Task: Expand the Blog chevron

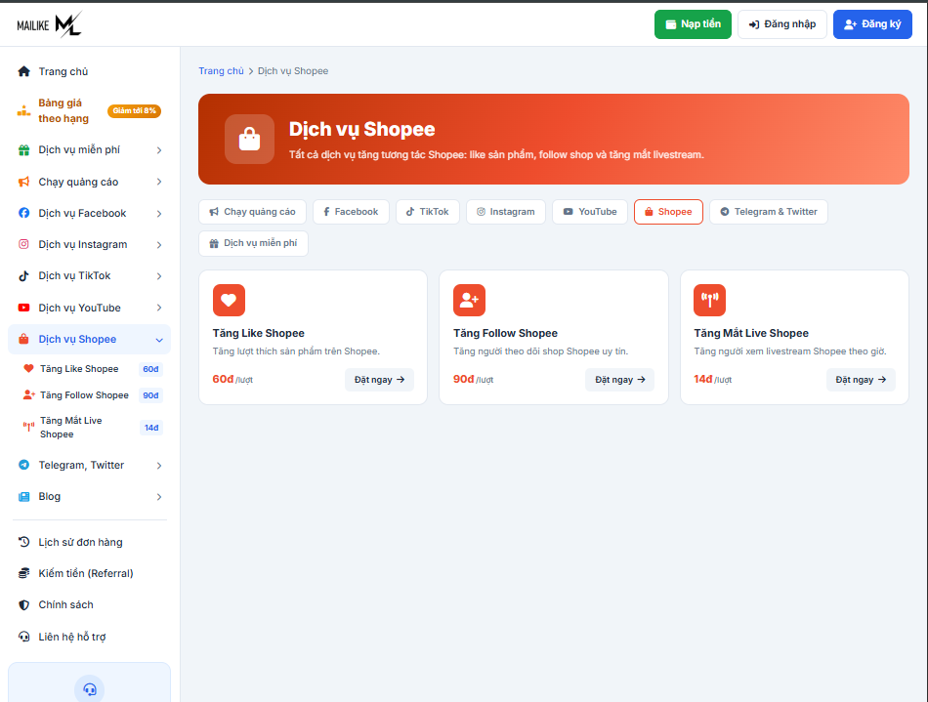Action: pyautogui.click(x=159, y=497)
